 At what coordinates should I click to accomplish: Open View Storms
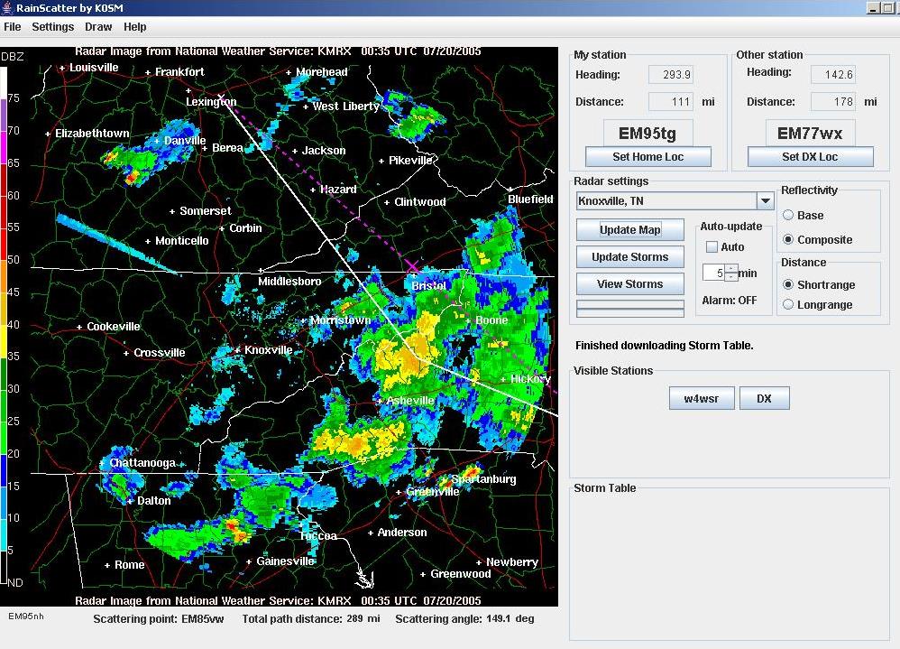(x=630, y=284)
